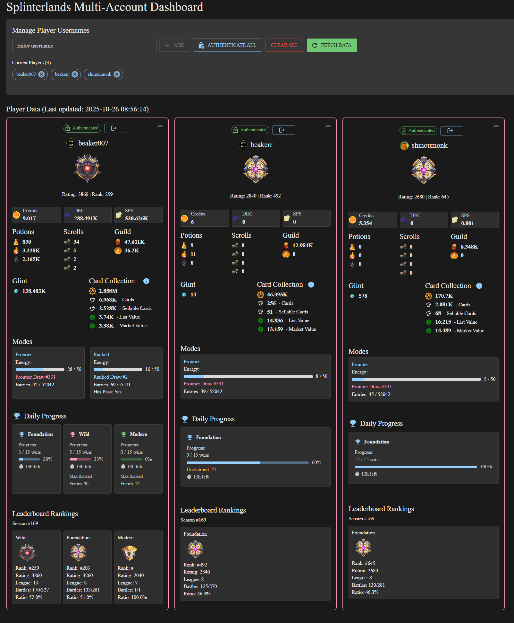This screenshot has height=623, width=514.
Task: Open beaker007 Frontier mode link
Action: point(23,355)
